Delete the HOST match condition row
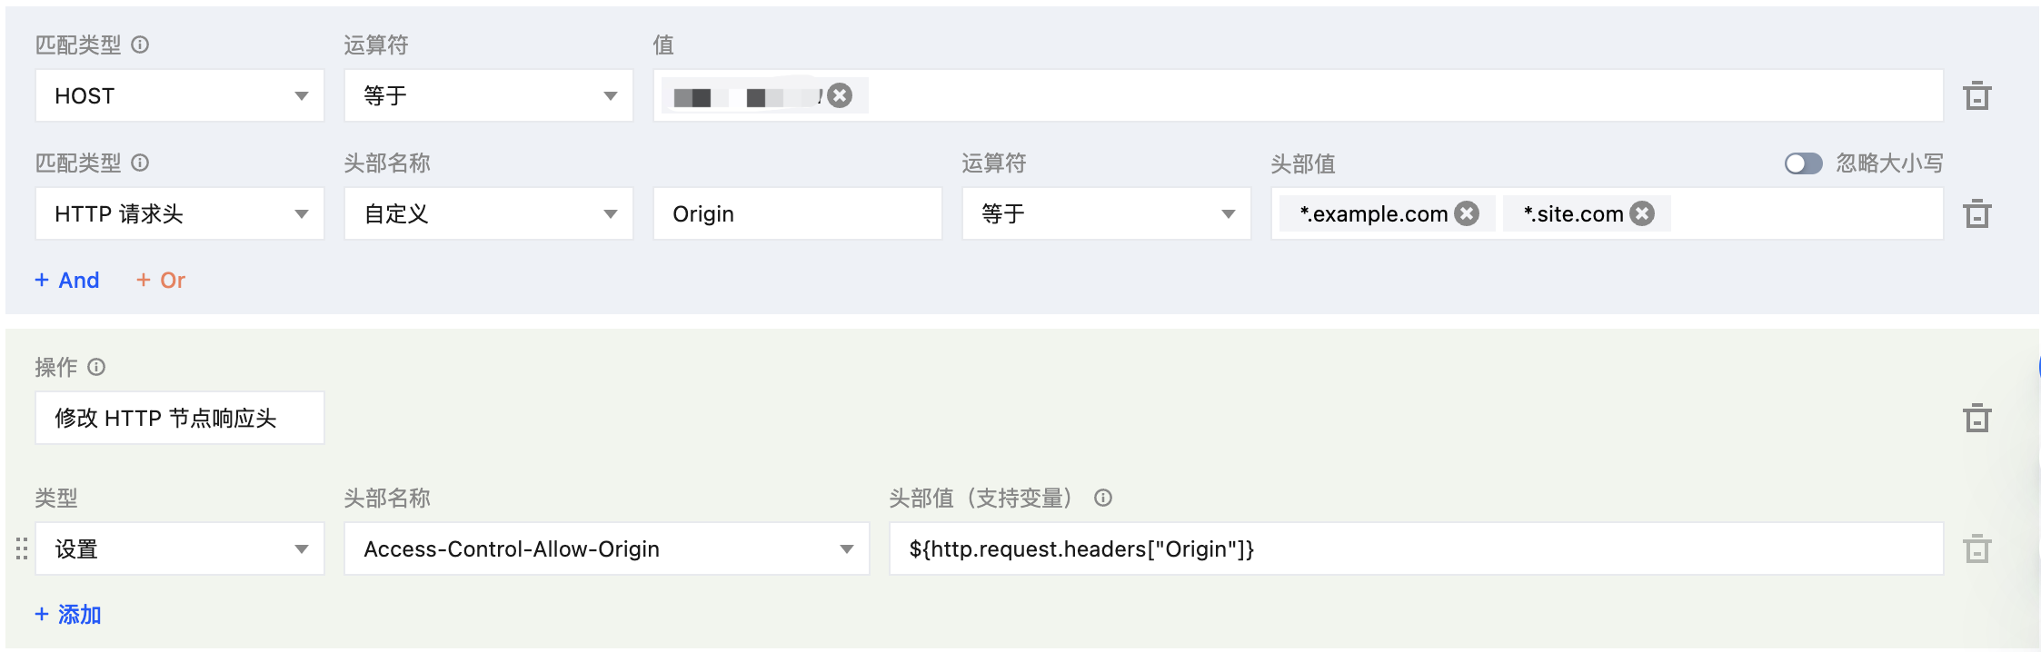This screenshot has height=652, width=2041. tap(1976, 96)
